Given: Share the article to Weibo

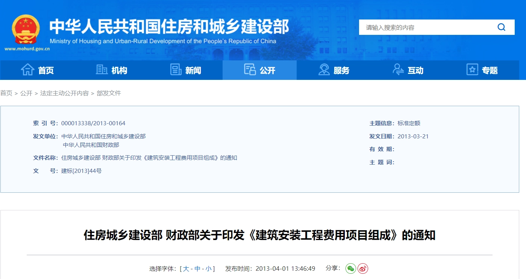Looking at the screenshot, I should click(362, 268).
